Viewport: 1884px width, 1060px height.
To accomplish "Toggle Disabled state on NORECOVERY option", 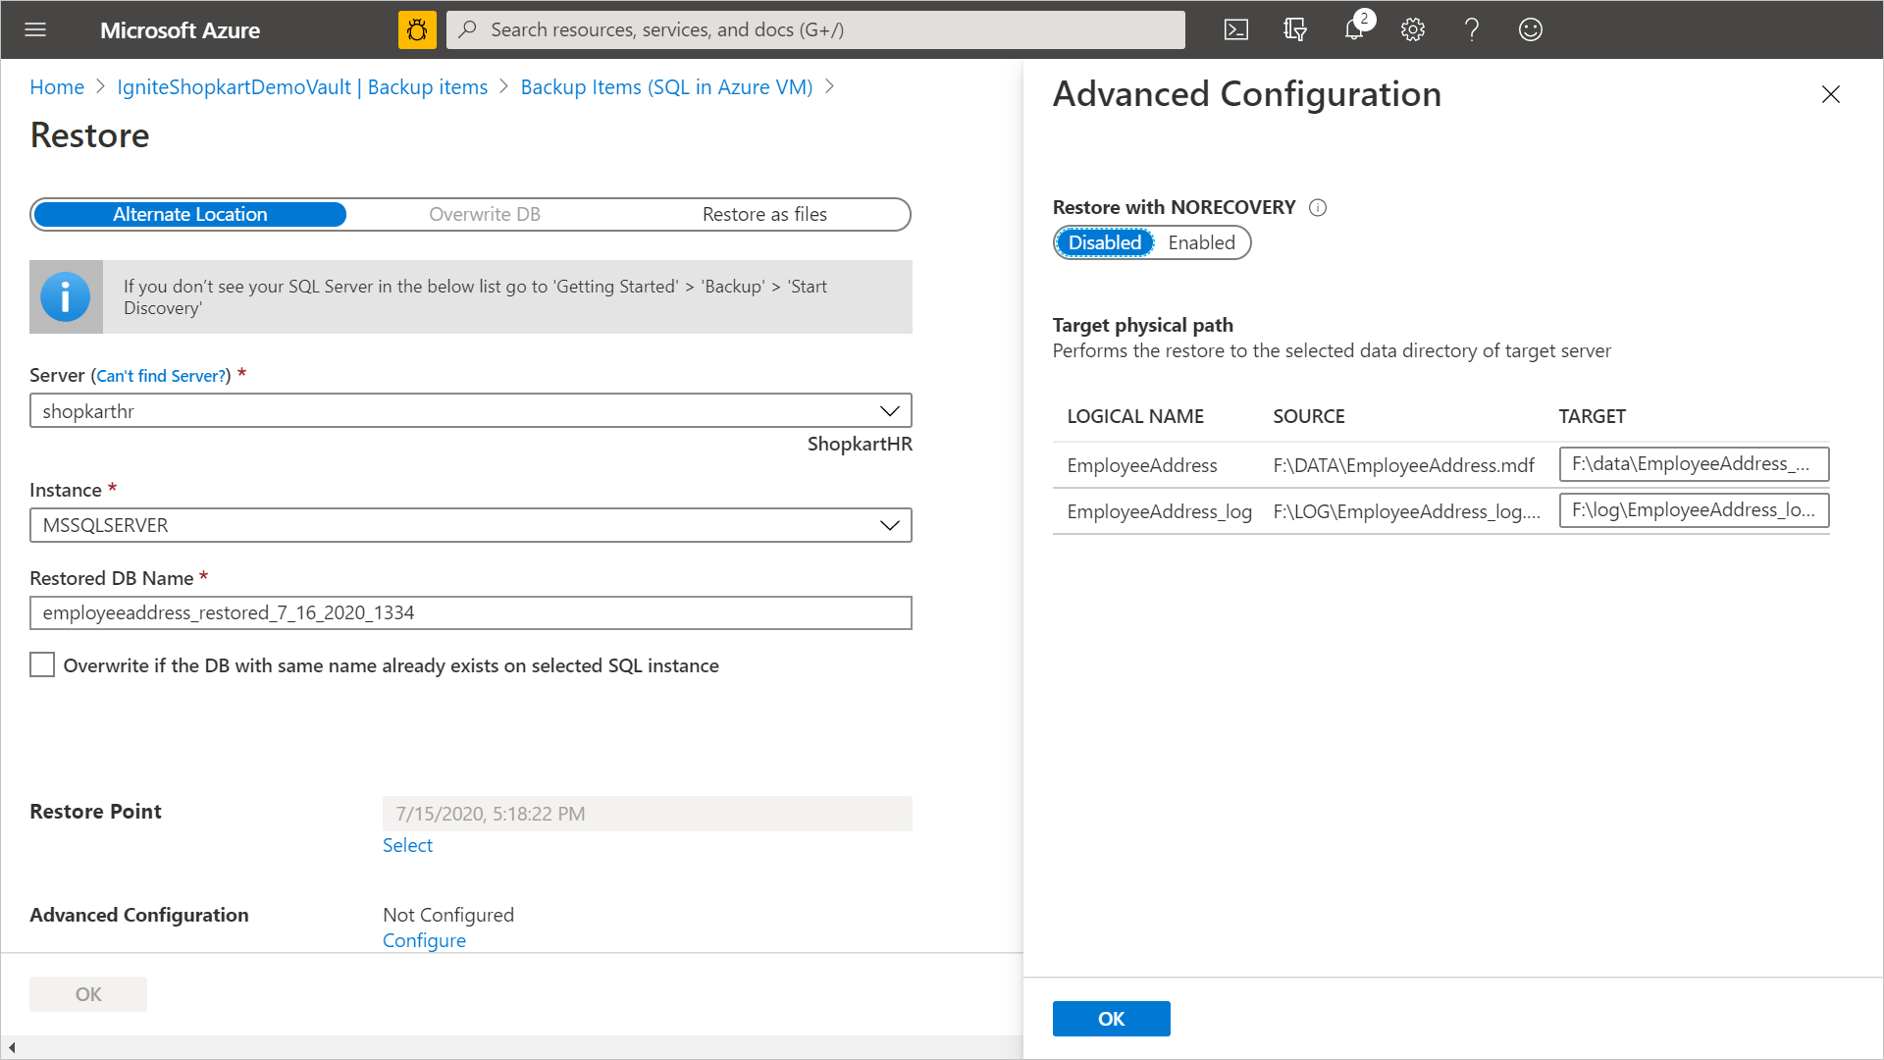I will (x=1105, y=242).
